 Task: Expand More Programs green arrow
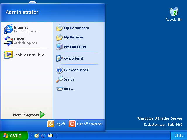click(42, 115)
